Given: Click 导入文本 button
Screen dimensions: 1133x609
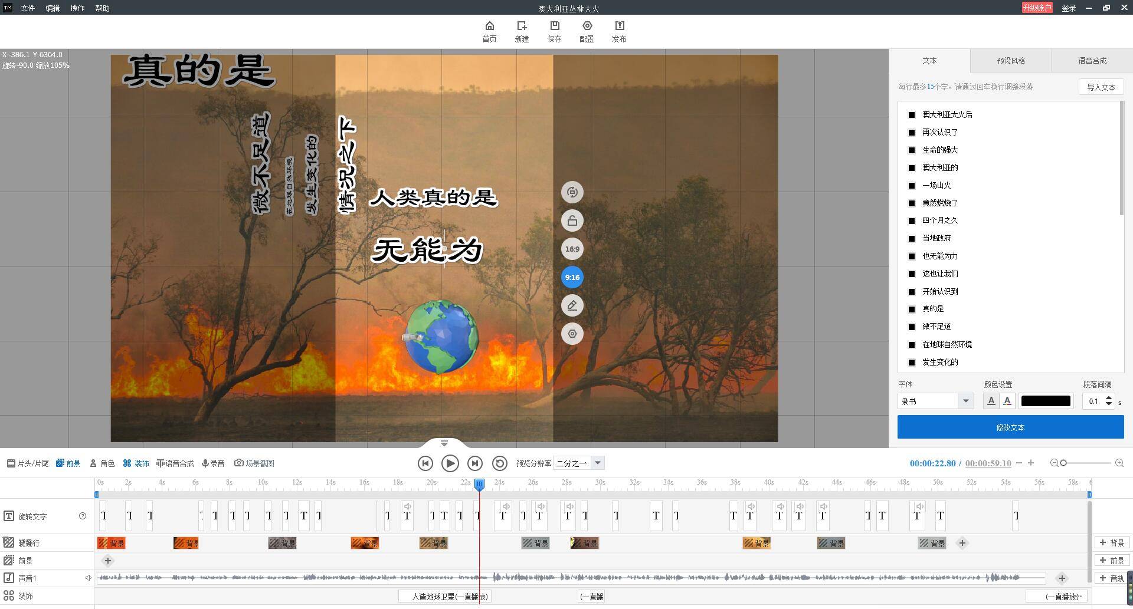Looking at the screenshot, I should point(1101,87).
